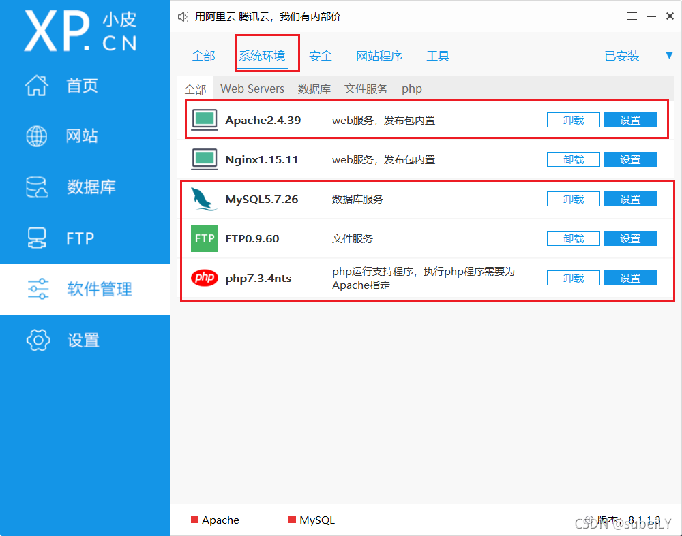The width and height of the screenshot is (682, 536).
Task: Open the hamburger menu at top right
Action: point(632,16)
